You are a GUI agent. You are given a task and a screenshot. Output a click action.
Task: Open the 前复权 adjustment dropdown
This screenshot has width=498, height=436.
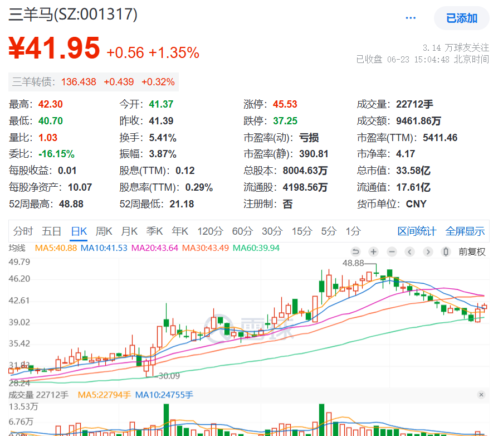pyautogui.click(x=472, y=252)
